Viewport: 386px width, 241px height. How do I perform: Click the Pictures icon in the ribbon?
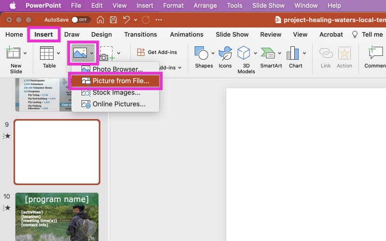(x=80, y=53)
